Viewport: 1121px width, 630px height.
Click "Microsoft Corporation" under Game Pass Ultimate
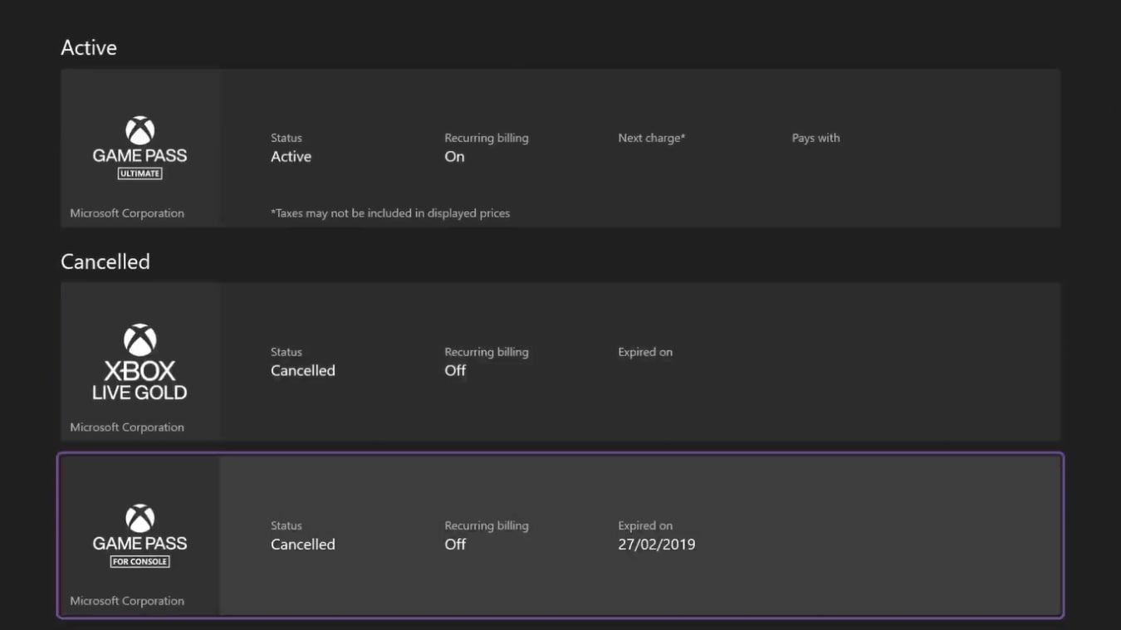tap(127, 213)
